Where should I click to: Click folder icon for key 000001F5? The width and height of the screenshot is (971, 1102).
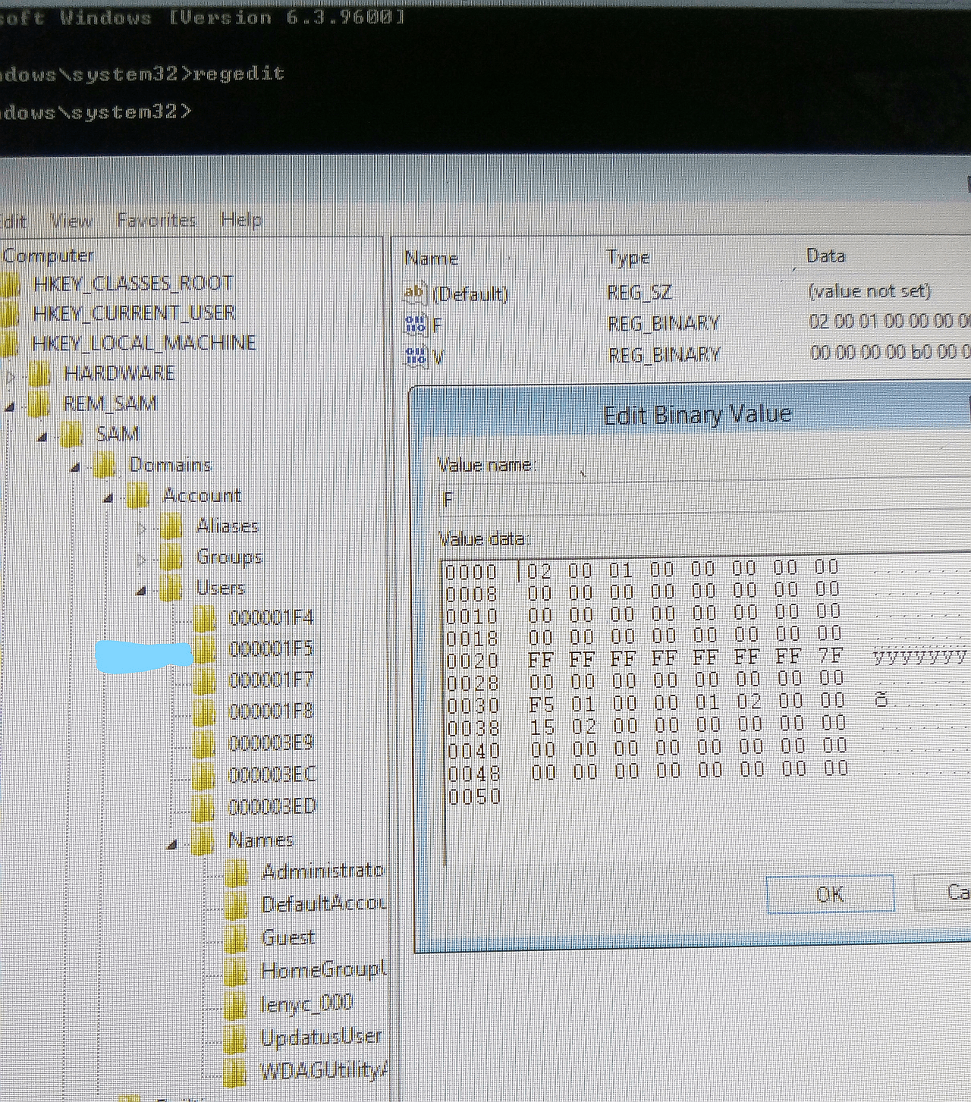(205, 650)
